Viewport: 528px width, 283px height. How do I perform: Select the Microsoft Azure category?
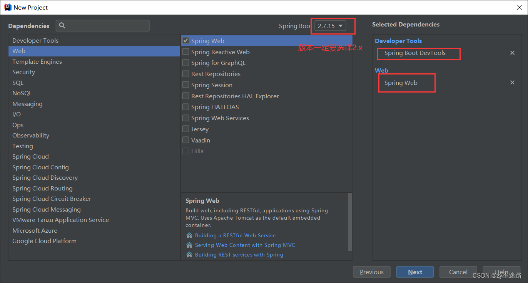pos(94,230)
